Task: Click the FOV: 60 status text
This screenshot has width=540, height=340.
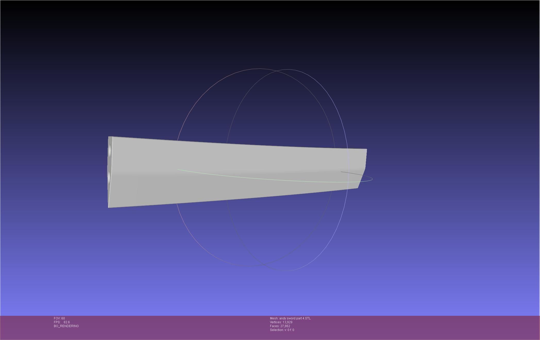Action: click(x=59, y=318)
